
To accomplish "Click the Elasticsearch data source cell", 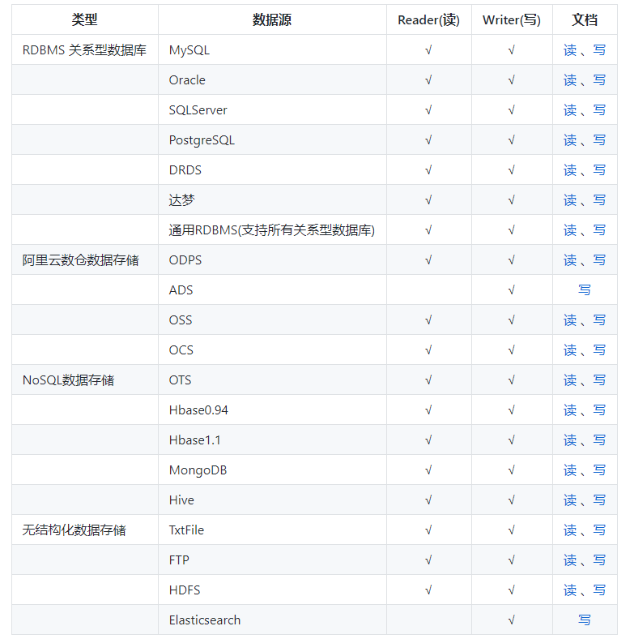I will coord(272,620).
